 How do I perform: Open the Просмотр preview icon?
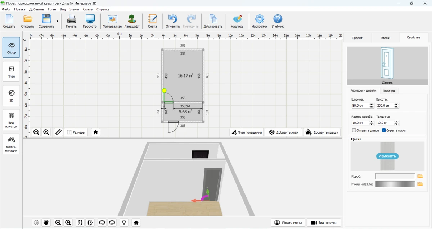[x=90, y=21]
